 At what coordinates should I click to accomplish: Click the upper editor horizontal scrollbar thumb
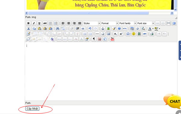pos(89,13)
